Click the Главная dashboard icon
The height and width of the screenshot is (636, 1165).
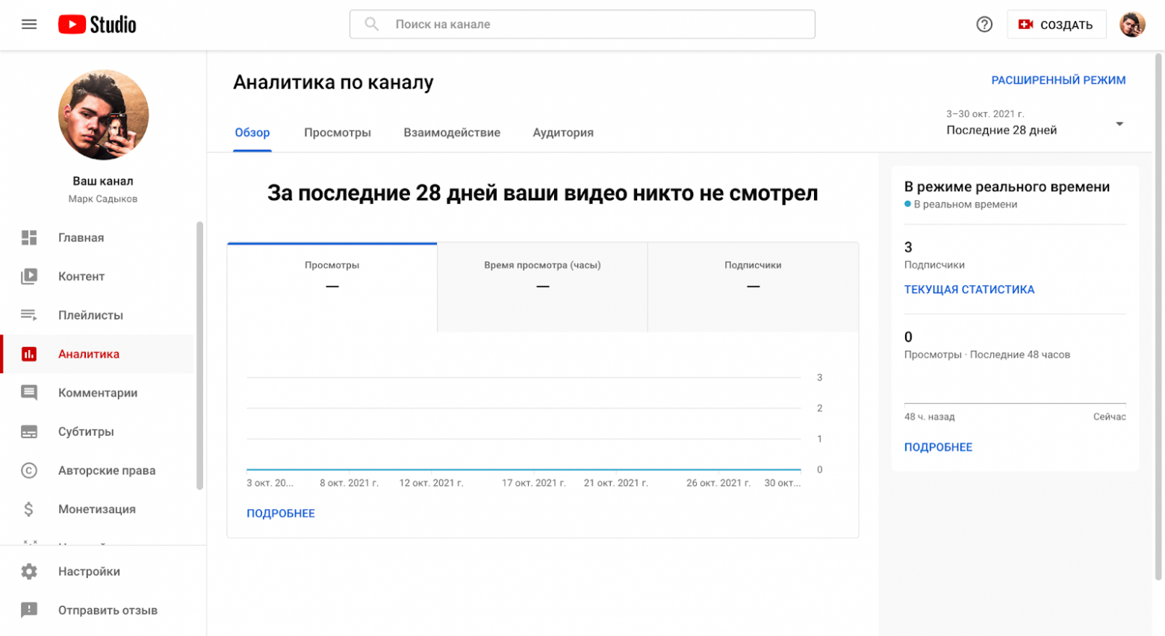(29, 237)
